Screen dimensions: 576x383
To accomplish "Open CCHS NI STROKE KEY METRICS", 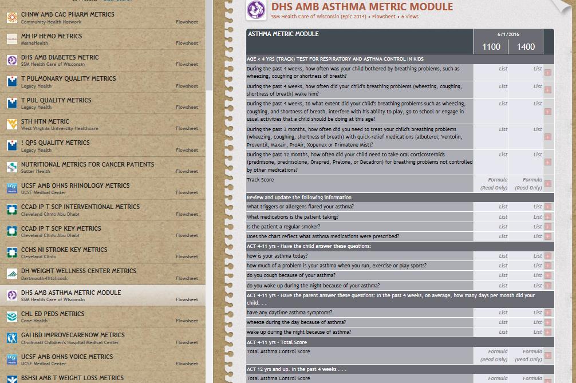I will 103,252.
